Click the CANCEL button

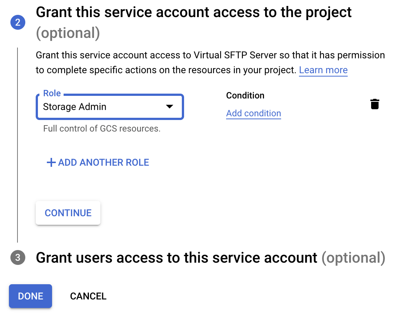tap(88, 296)
